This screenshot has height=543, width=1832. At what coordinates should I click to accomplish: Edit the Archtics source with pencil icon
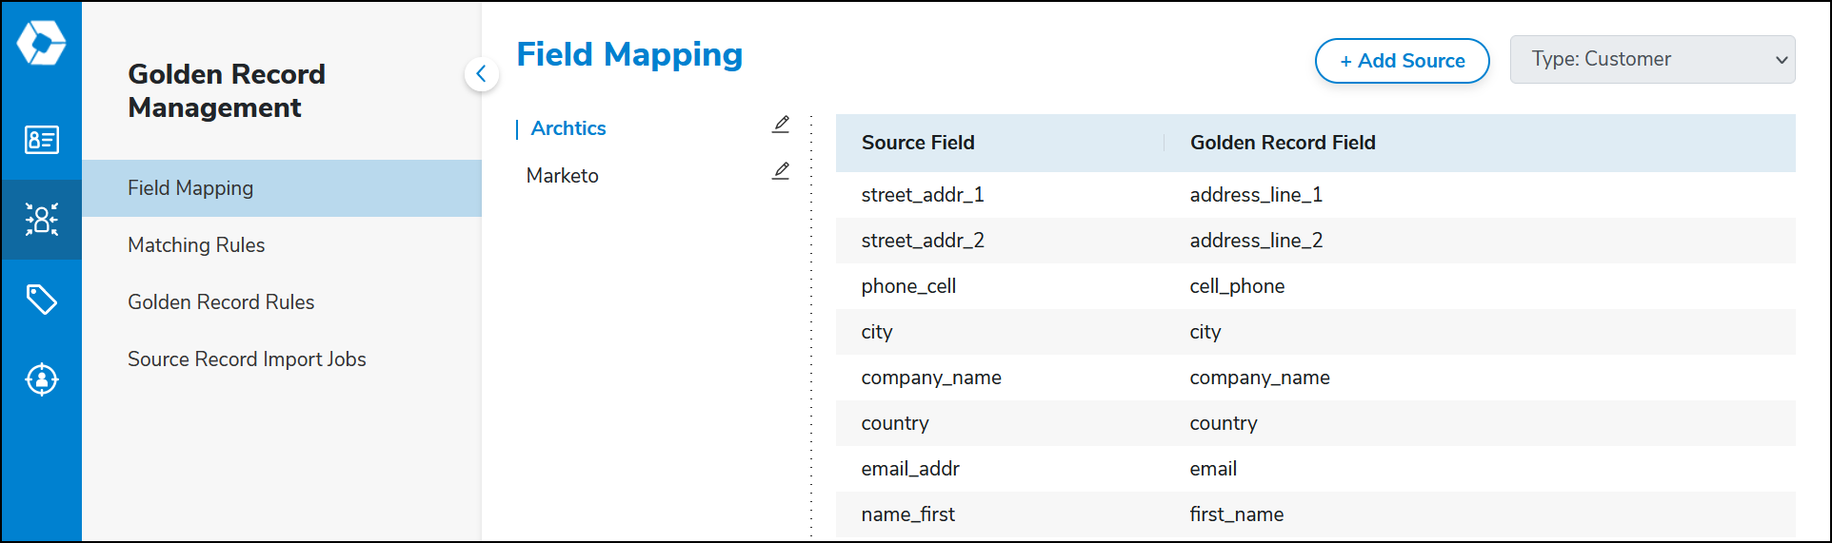781,125
